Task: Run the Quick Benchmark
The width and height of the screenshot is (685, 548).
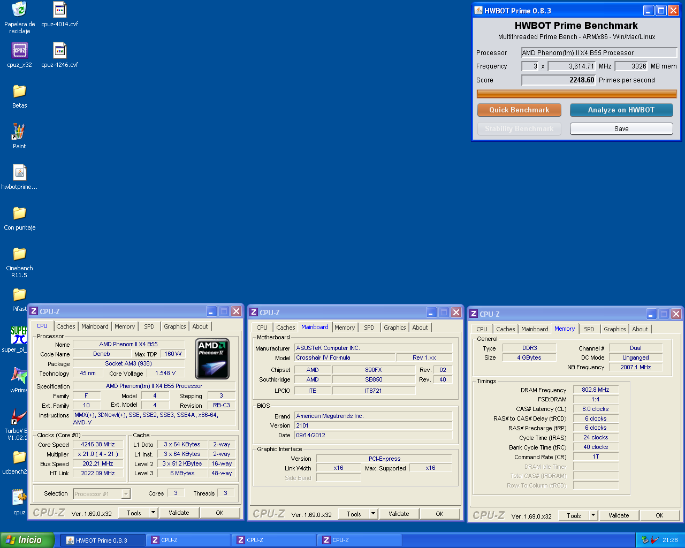Action: tap(519, 110)
